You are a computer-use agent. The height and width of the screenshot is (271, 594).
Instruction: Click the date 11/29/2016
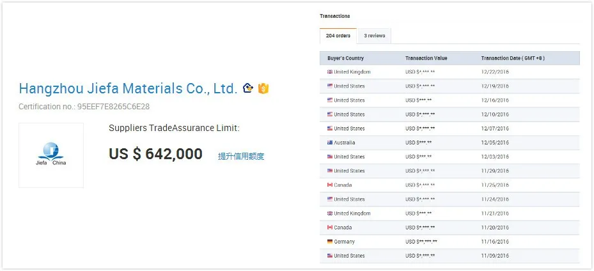pos(495,171)
